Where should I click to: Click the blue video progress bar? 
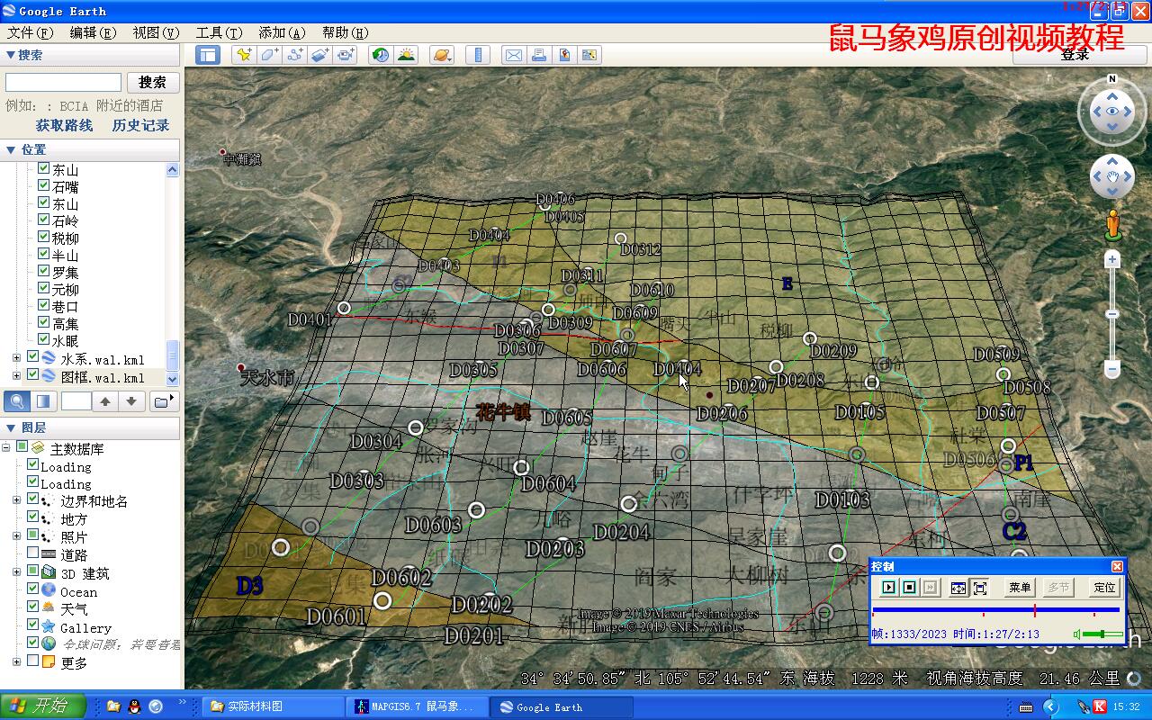[996, 610]
